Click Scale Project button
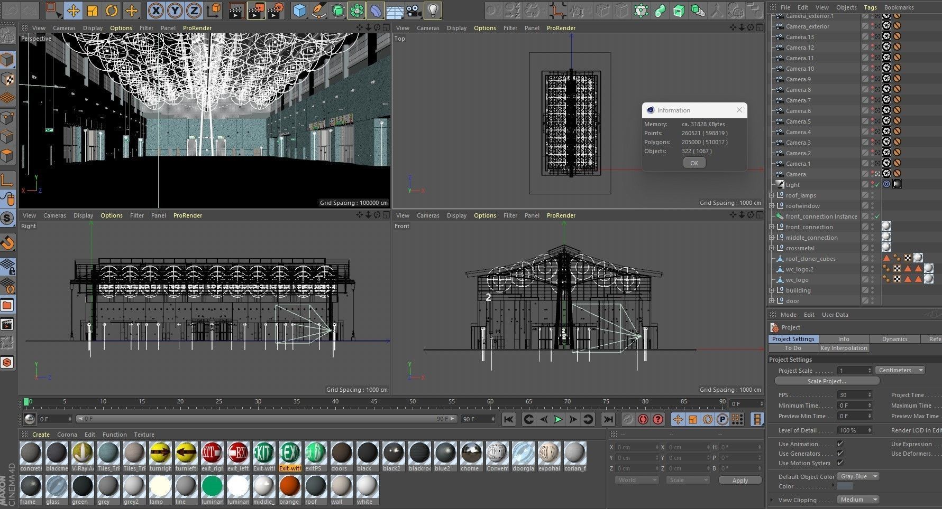The image size is (942, 509). (x=827, y=381)
